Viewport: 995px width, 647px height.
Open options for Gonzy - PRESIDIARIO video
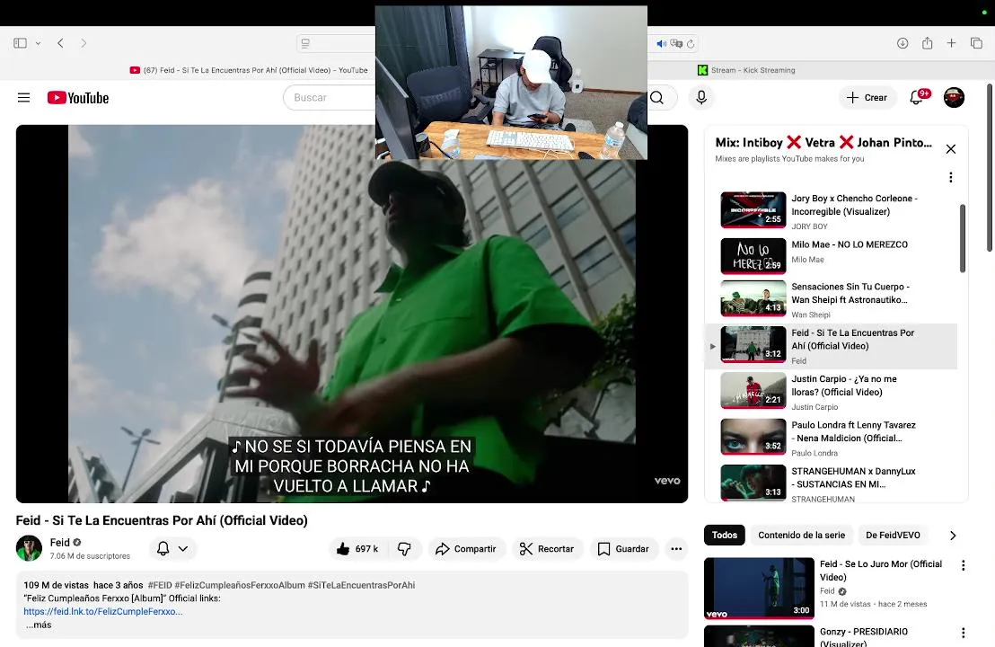[964, 633]
